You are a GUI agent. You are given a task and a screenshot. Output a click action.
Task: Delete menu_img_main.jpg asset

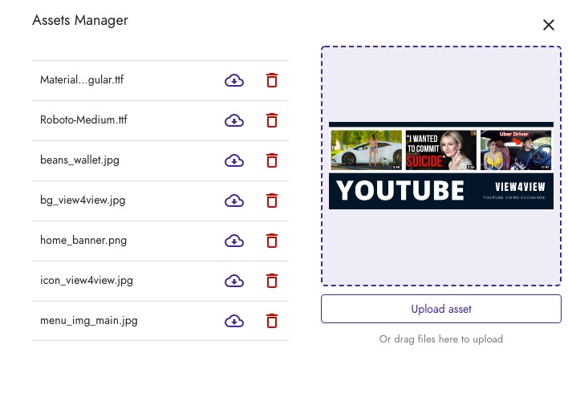click(272, 322)
